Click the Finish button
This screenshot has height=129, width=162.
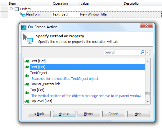click(x=89, y=114)
